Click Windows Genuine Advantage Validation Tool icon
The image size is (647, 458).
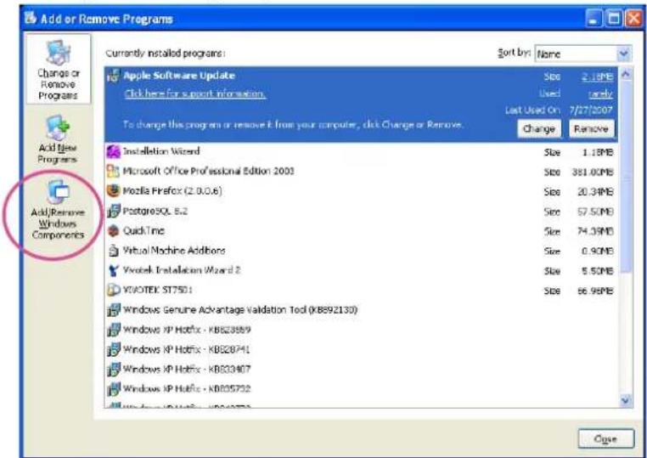click(113, 310)
